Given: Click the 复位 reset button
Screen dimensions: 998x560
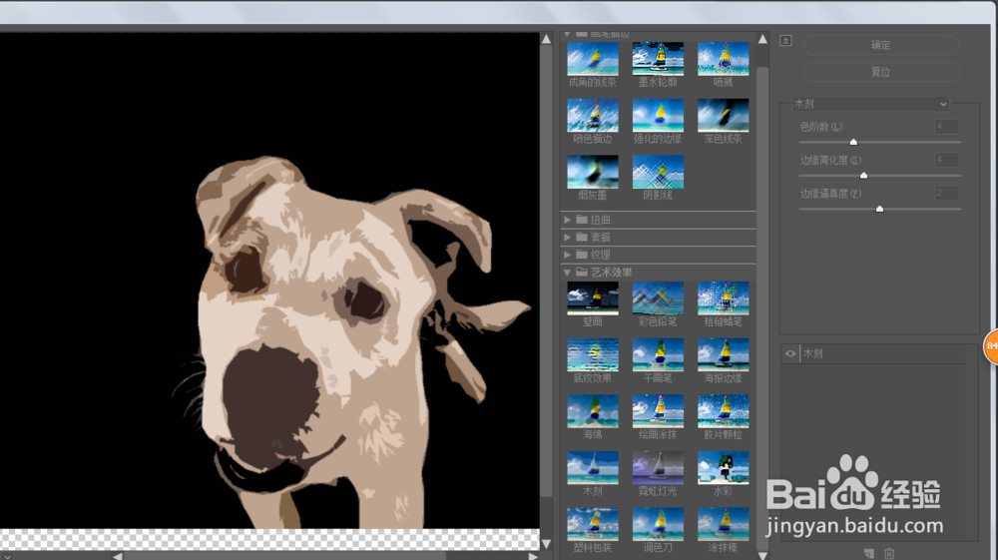Looking at the screenshot, I should click(881, 72).
